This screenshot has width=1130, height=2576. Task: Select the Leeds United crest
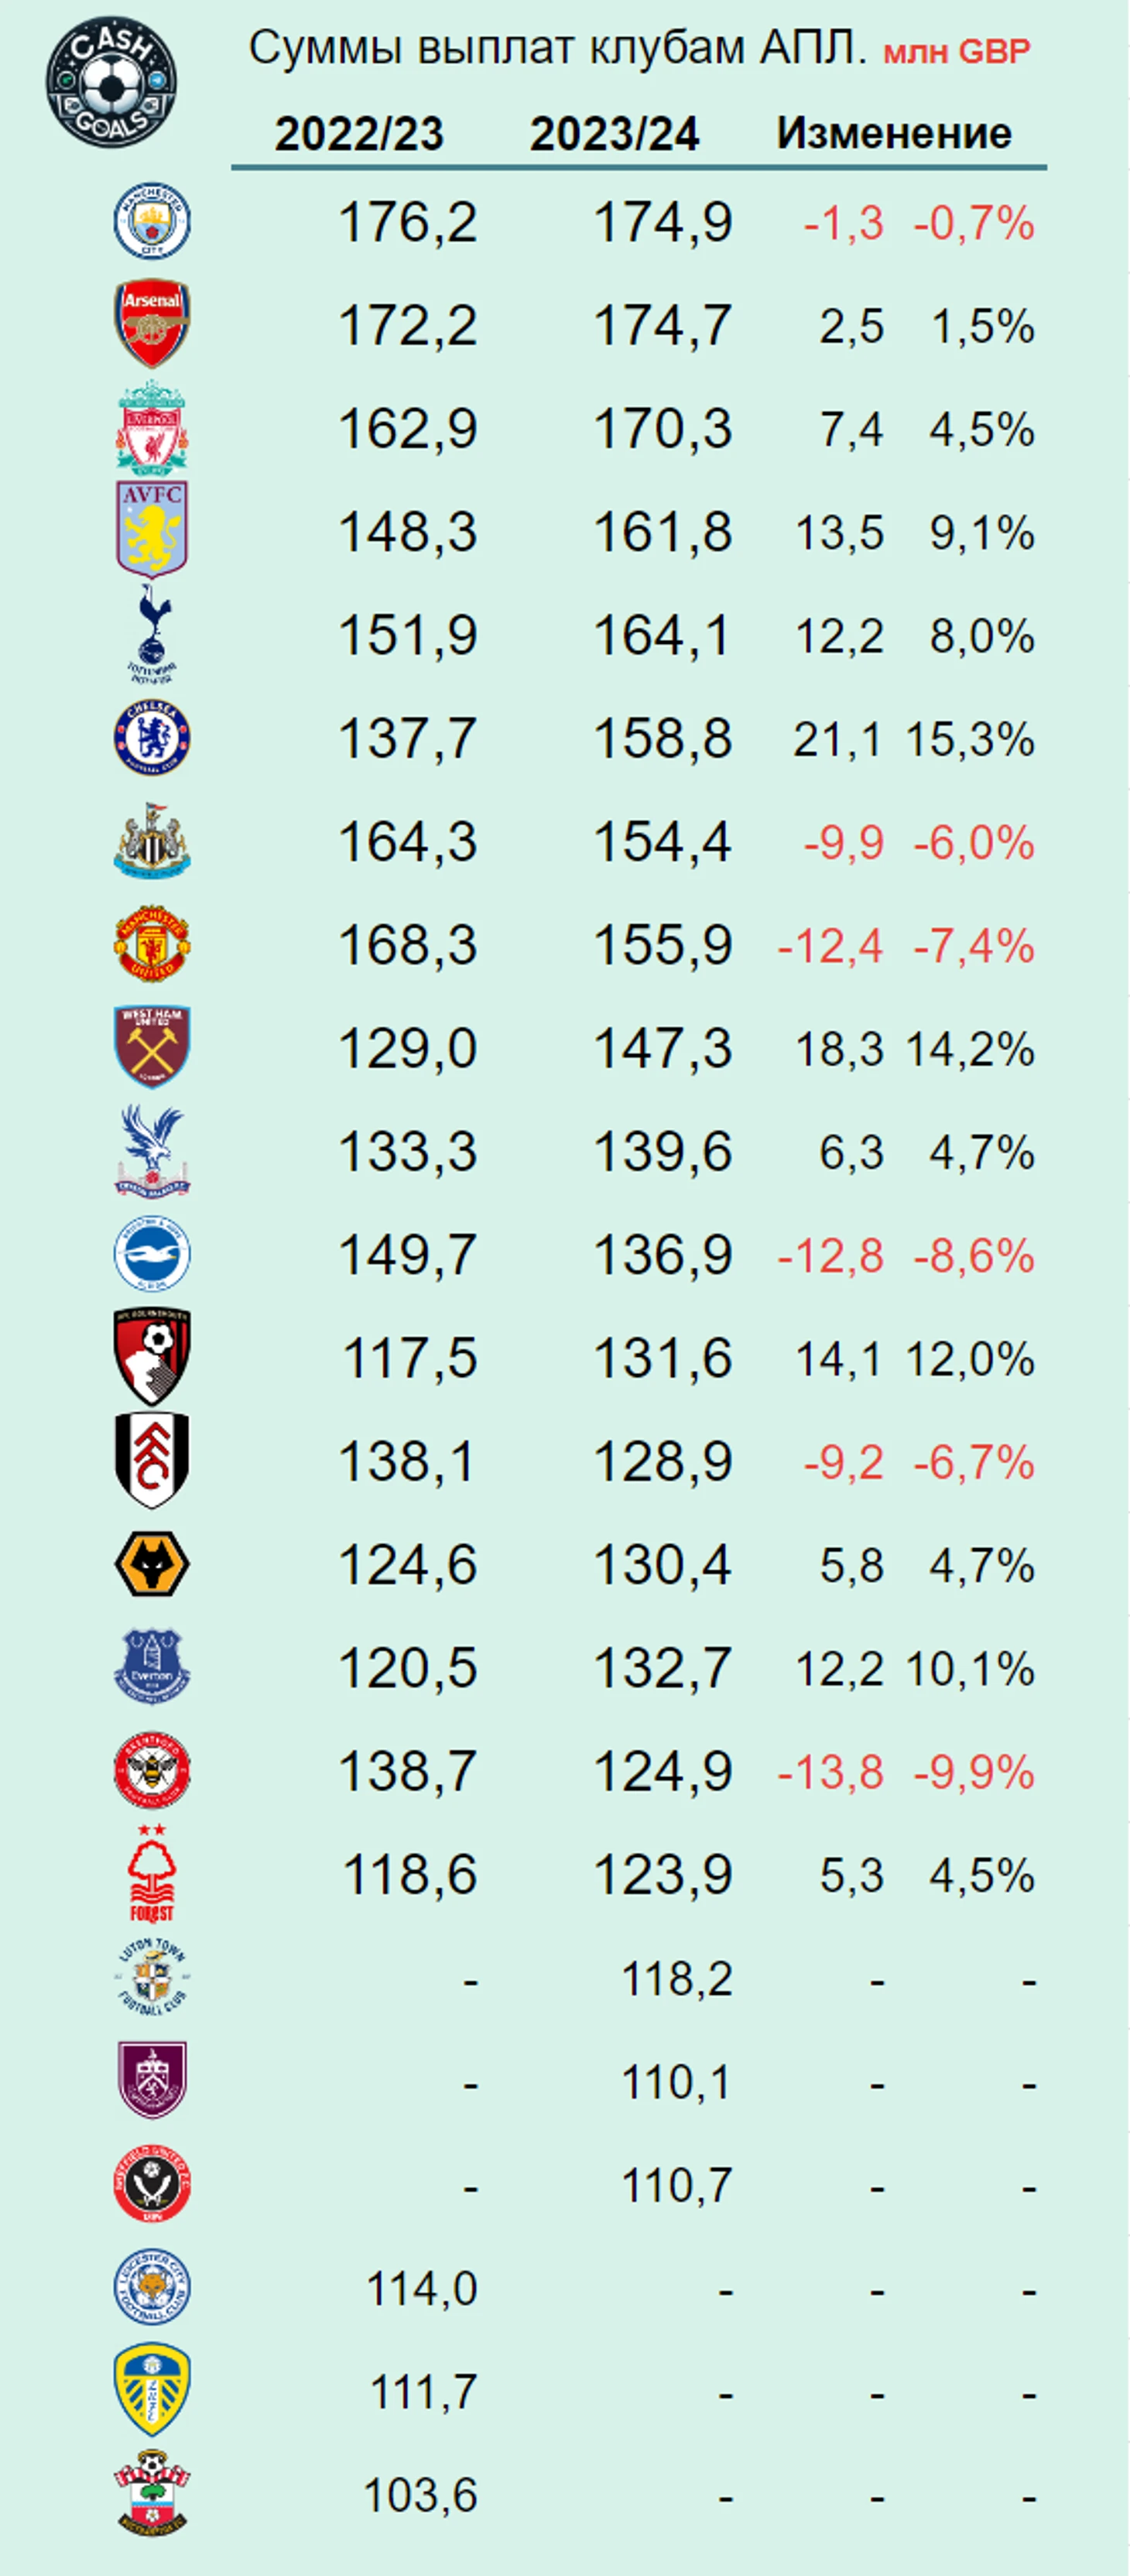point(152,2390)
